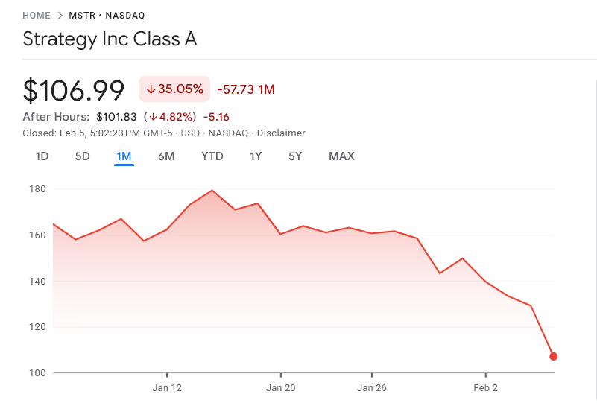This screenshot has width=597, height=406.
Task: Switch chart to YTD
Action: pyautogui.click(x=212, y=156)
